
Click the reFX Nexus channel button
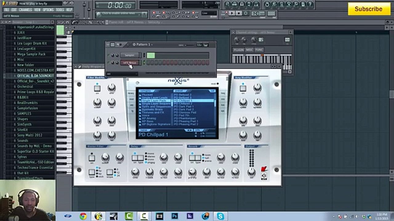130,63
